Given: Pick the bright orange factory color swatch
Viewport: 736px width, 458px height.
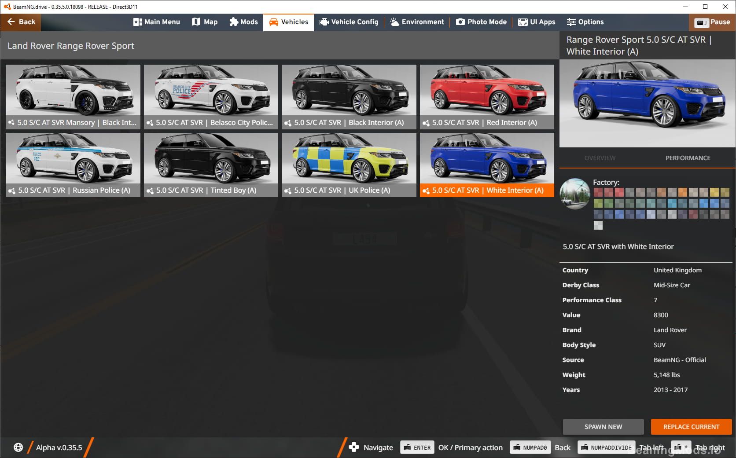Looking at the screenshot, I should click(x=683, y=192).
